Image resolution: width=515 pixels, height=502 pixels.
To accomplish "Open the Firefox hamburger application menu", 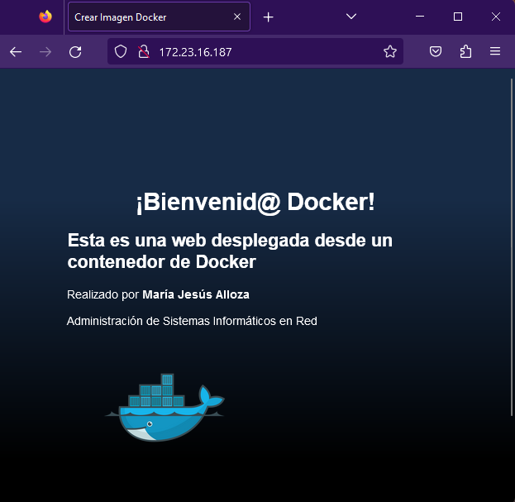I will [x=495, y=52].
